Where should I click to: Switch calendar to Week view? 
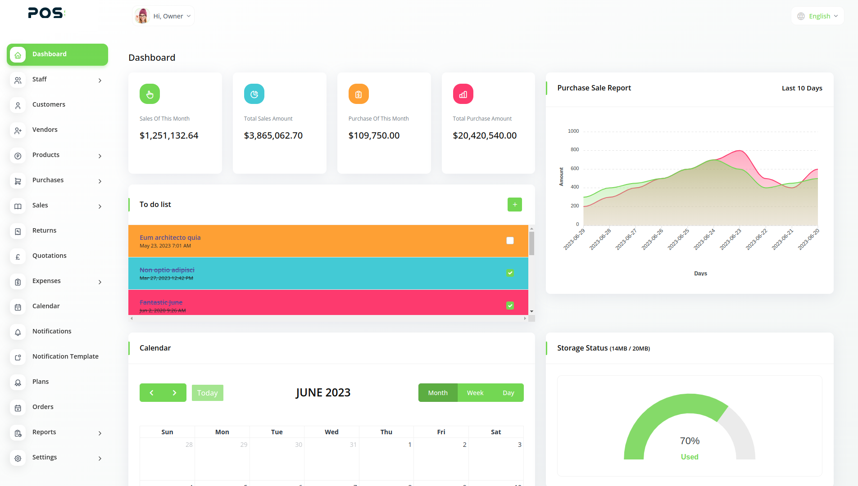pyautogui.click(x=475, y=393)
